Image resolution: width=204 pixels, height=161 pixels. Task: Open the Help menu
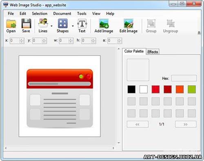110,13
